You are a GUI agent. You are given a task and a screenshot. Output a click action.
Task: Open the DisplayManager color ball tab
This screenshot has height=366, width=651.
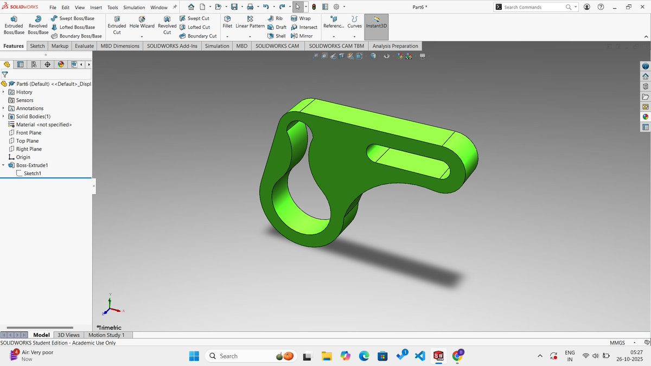point(61,65)
